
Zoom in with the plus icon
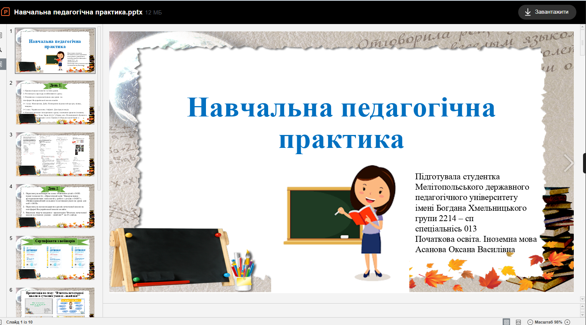[x=567, y=322]
